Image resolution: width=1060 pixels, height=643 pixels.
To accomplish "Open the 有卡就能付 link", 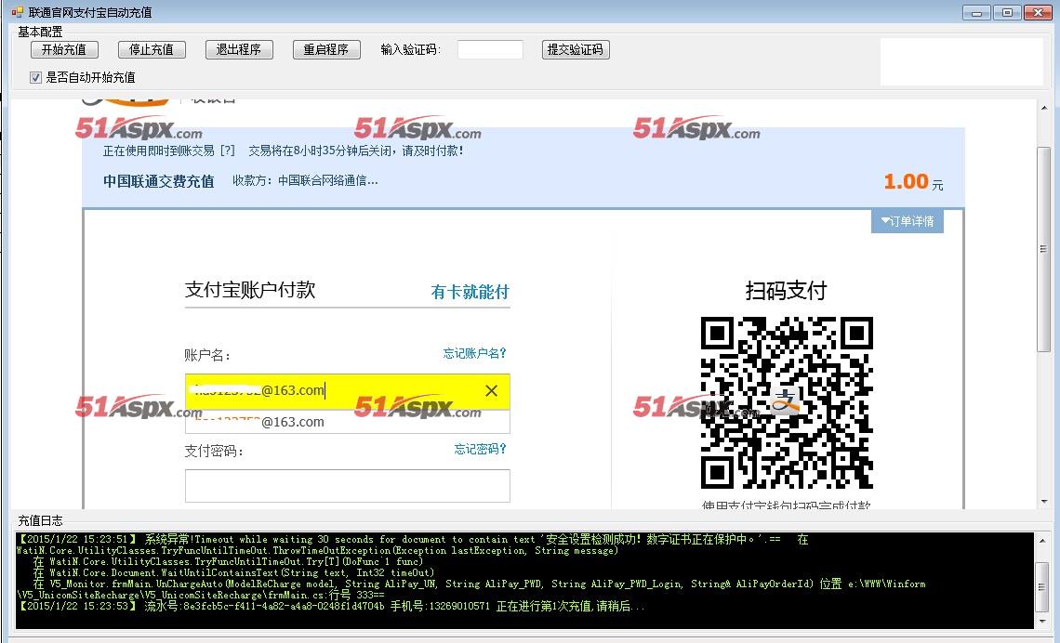I will [x=470, y=292].
